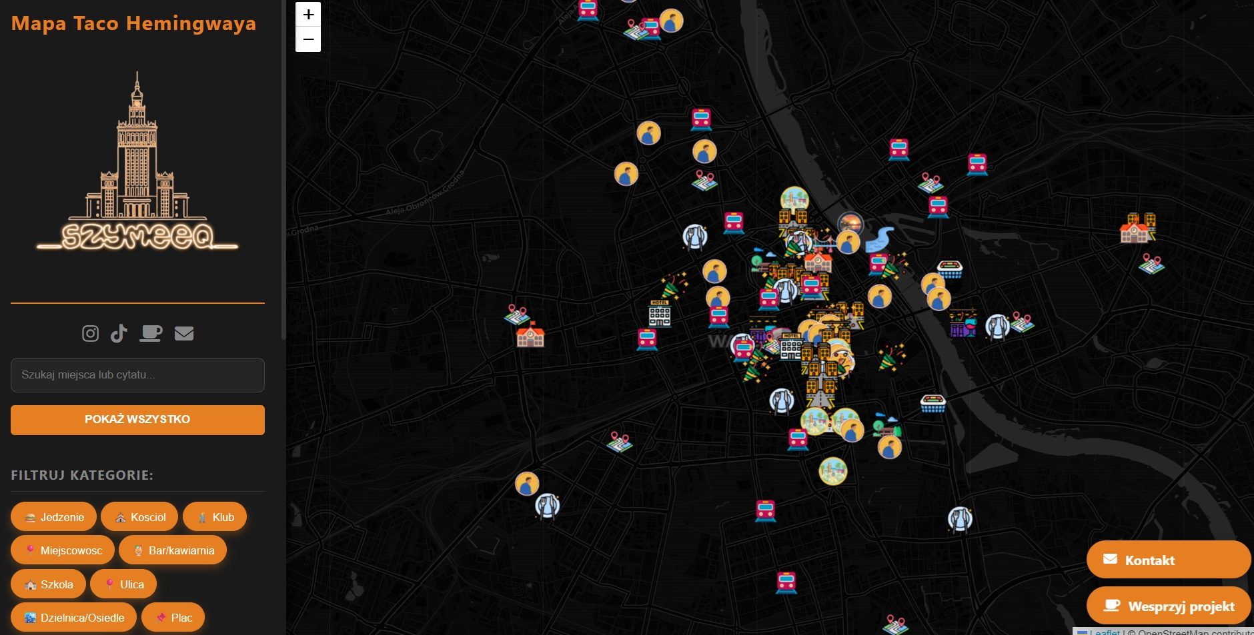
Task: Filter map by Dzielnica/Osiedle
Action: click(x=73, y=618)
